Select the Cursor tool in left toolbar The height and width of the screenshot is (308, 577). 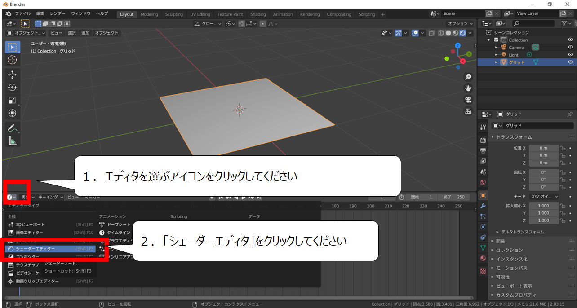click(x=13, y=60)
